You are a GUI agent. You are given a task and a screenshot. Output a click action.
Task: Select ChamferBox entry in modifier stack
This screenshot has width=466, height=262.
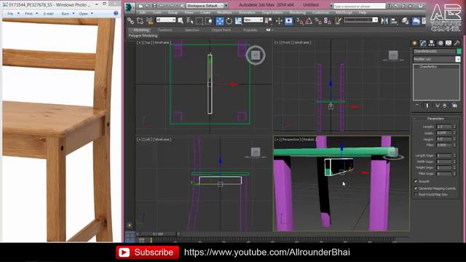point(428,67)
